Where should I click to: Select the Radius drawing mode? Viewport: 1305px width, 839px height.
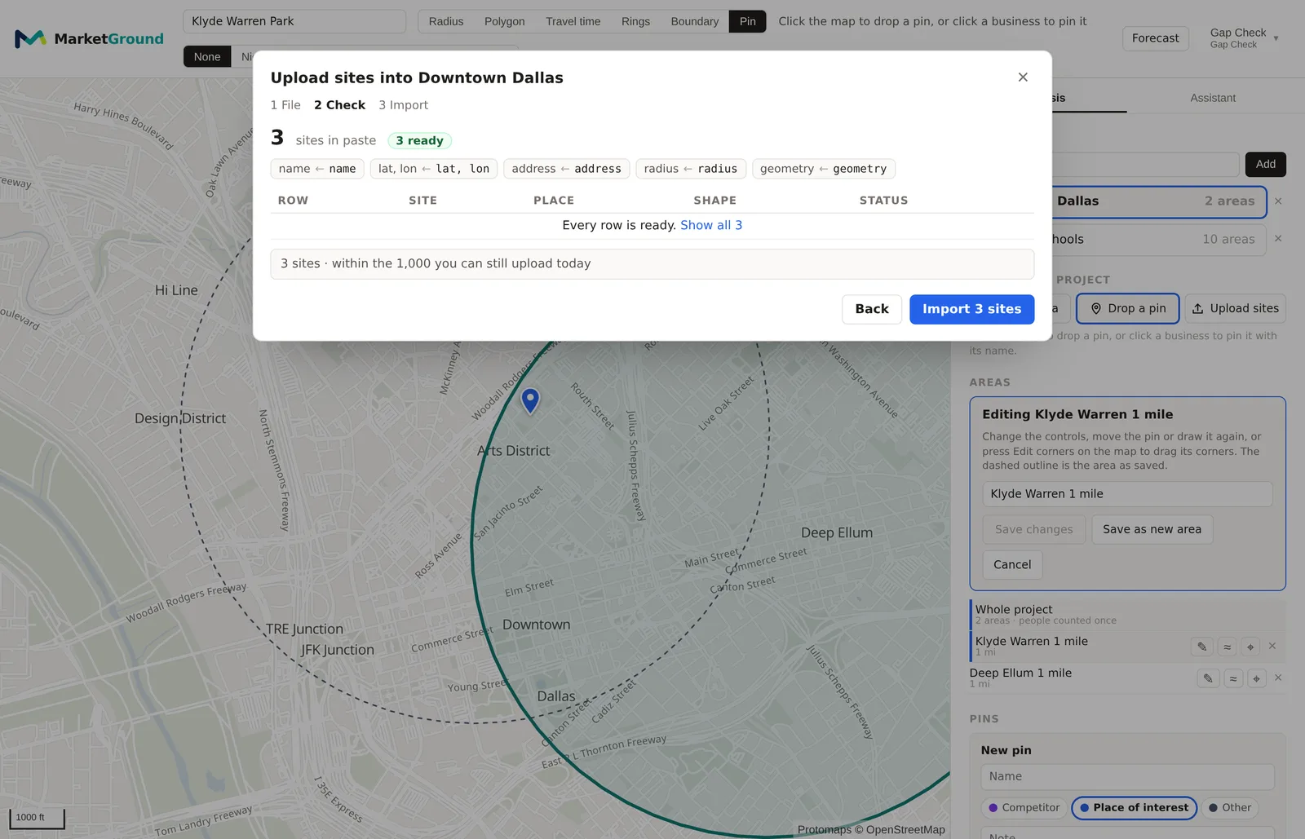pos(446,21)
